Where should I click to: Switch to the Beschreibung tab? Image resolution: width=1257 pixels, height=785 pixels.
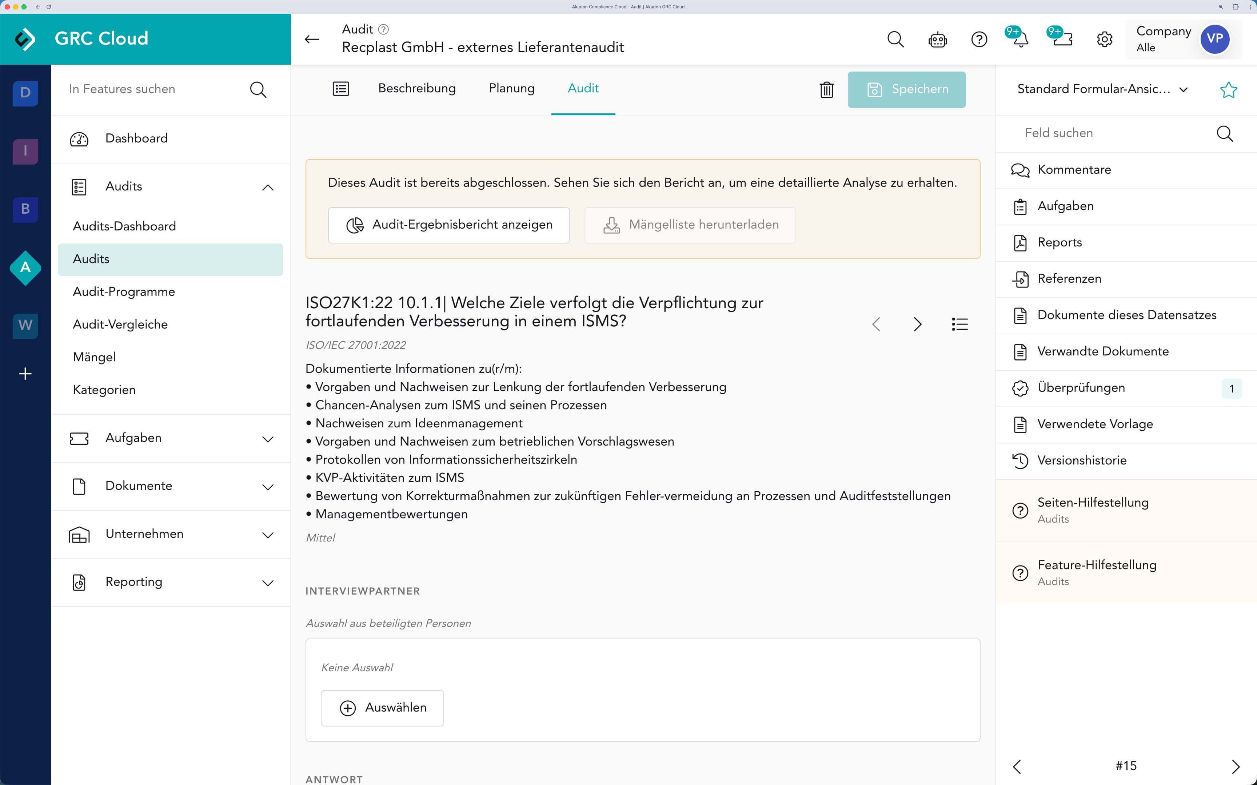tap(416, 88)
